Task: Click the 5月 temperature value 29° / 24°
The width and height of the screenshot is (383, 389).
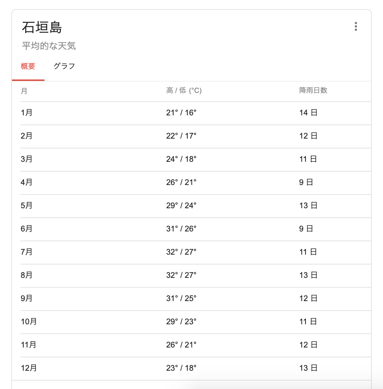Action: point(181,205)
